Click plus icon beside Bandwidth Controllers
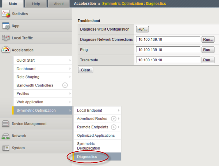The width and height of the screenshot is (219, 166). 65,85
